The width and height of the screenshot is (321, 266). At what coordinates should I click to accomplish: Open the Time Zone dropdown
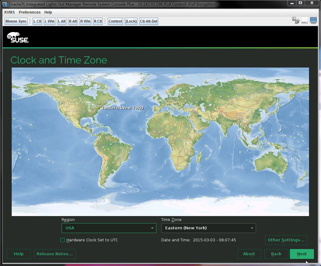pyautogui.click(x=208, y=228)
